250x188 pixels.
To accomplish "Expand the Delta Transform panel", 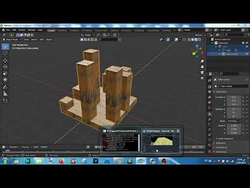I will (224, 138).
